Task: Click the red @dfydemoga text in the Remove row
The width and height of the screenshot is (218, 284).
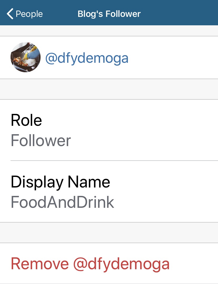Action: pos(121,264)
